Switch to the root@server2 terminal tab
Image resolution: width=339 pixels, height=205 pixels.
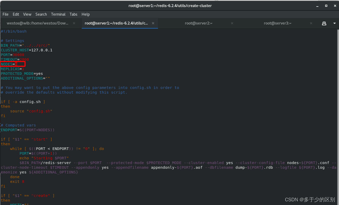click(199, 23)
